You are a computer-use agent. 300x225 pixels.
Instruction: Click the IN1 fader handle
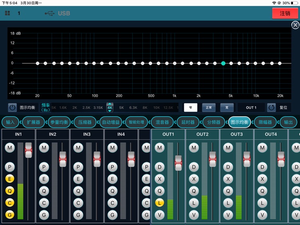click(x=28, y=150)
